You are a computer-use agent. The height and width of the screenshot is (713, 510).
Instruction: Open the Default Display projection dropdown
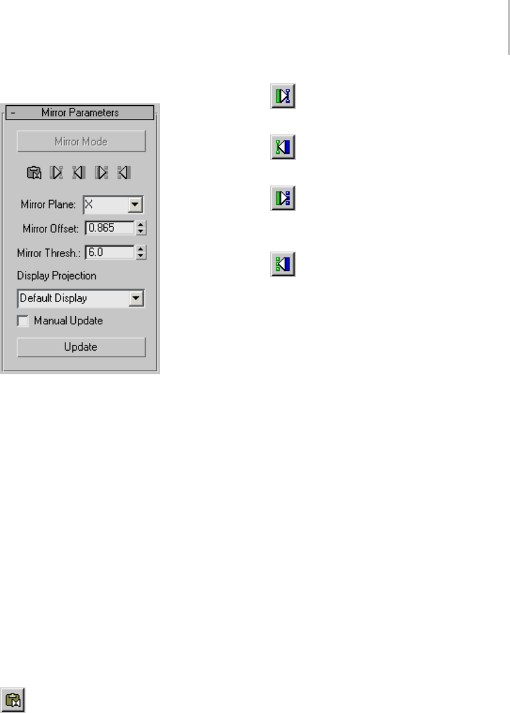tap(136, 299)
